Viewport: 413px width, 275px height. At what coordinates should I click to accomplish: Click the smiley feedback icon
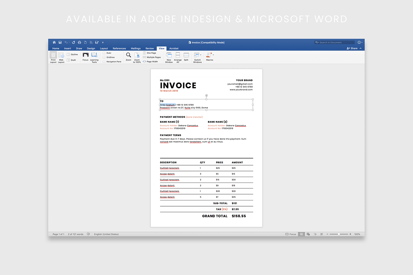(x=359, y=42)
